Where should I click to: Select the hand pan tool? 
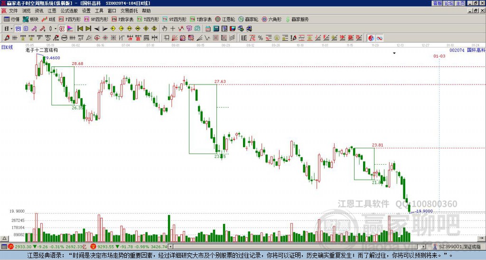[x=165, y=28]
